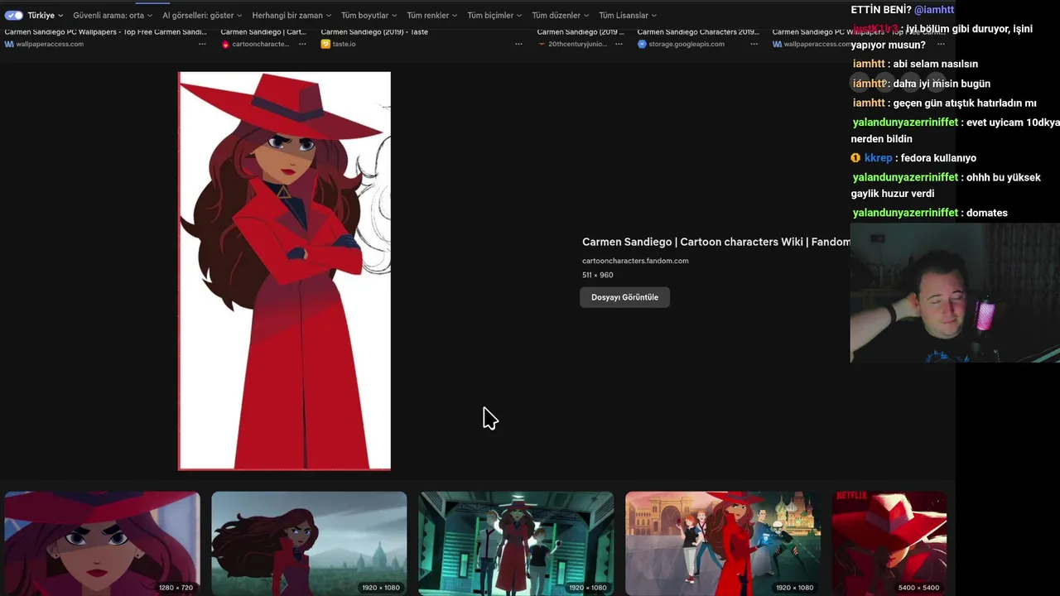Click the Dosyayı Görüntüle button

point(624,297)
